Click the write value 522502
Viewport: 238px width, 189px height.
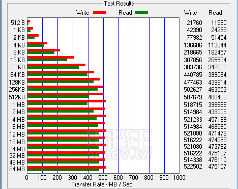pyautogui.click(x=193, y=167)
